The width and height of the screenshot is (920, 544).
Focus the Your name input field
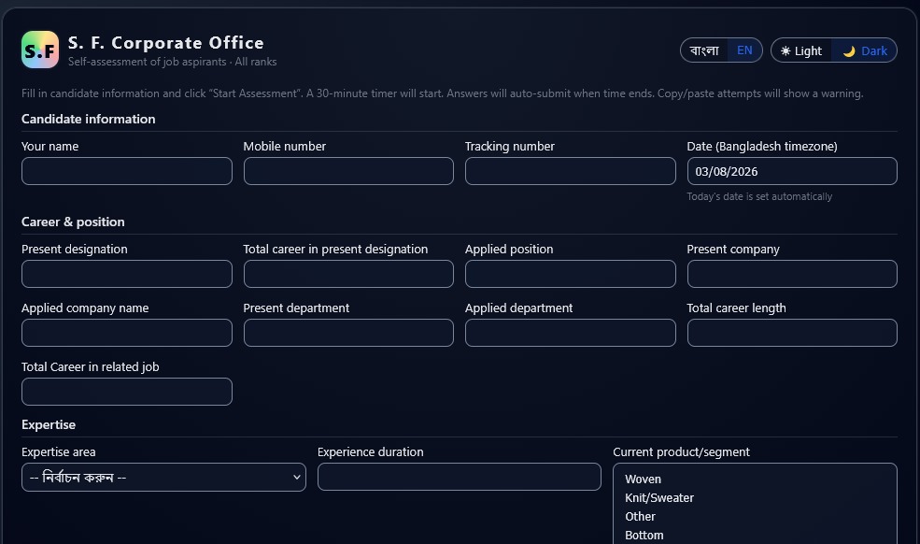[x=127, y=171]
